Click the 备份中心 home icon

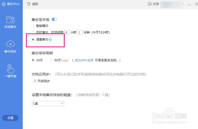(x=4, y=4)
